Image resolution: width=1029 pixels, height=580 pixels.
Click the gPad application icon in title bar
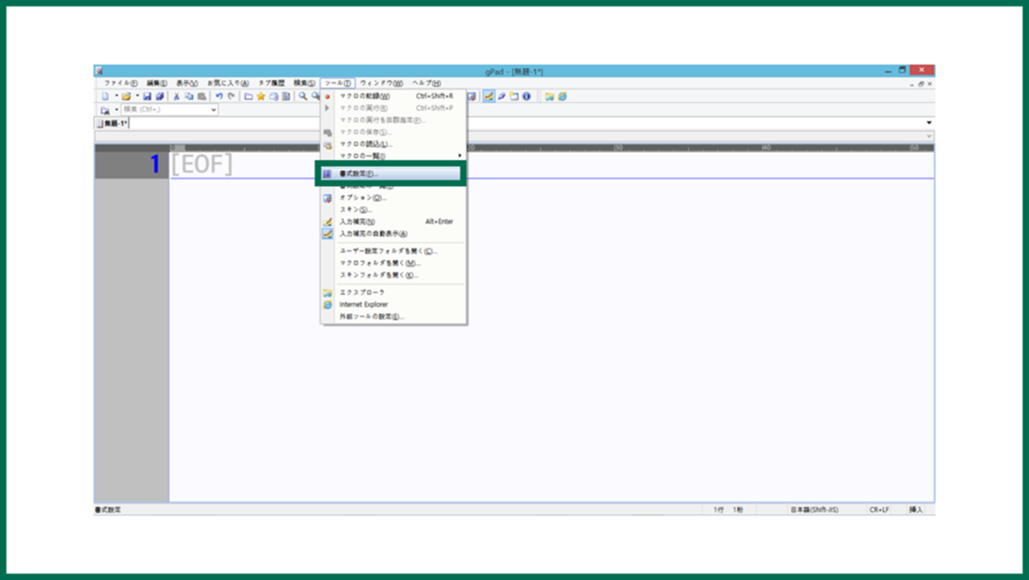[x=99, y=71]
